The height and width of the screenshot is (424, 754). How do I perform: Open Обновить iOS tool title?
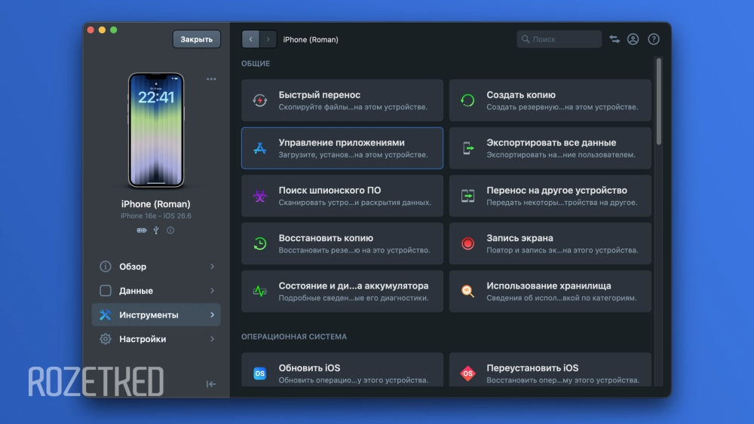point(309,368)
